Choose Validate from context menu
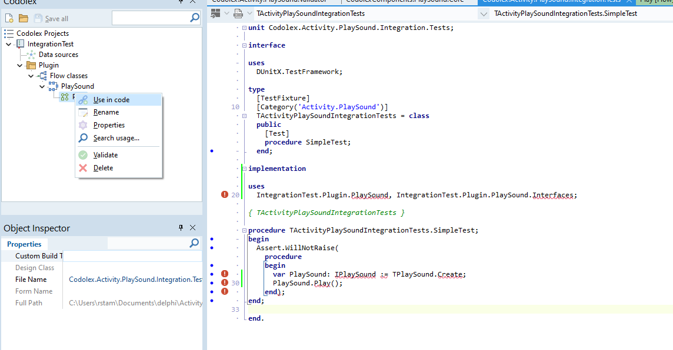Viewport: 673px width, 350px height. pyautogui.click(x=119, y=155)
